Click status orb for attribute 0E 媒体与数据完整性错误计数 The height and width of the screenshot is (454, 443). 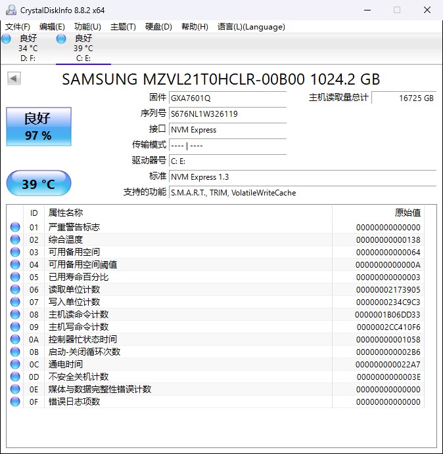coord(15,389)
